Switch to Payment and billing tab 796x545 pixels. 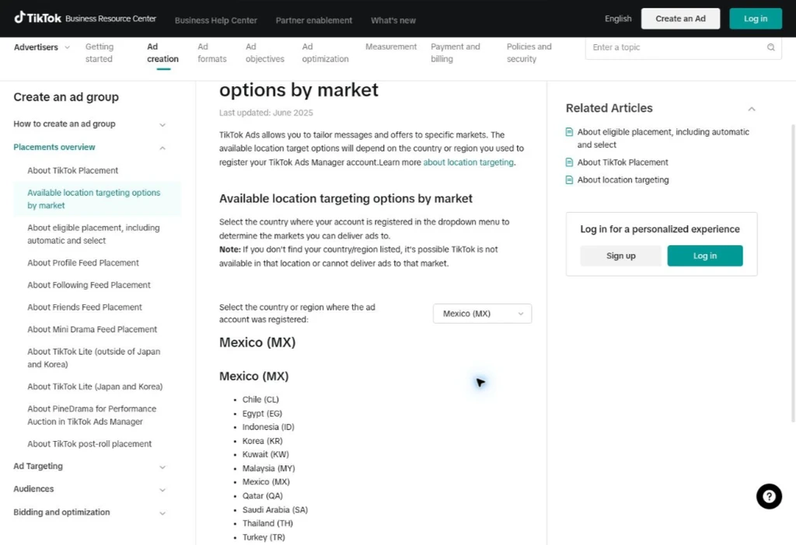point(455,53)
